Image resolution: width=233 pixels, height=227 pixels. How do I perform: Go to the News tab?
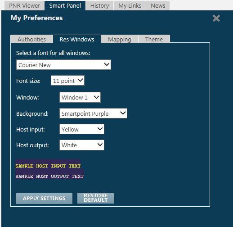pyautogui.click(x=158, y=6)
